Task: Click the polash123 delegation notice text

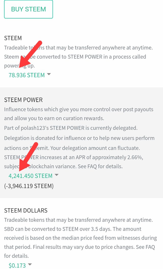Action: coord(71,128)
